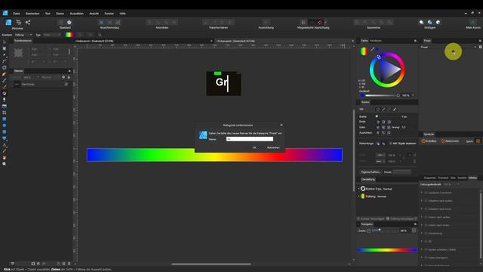Screen dimensions: 483x272
Task: Select the Move tool in the tool panel
Action: coord(5,42)
